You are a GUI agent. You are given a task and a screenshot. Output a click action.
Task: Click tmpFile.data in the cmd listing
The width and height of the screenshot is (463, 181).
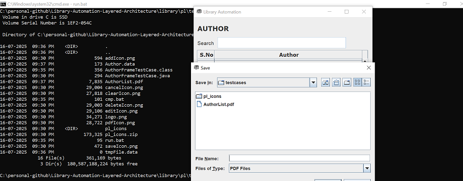pyautogui.click(x=121, y=152)
